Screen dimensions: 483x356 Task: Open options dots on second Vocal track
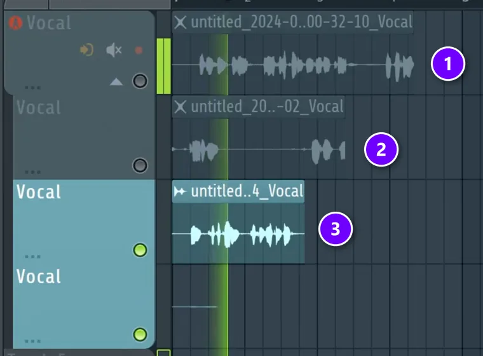(x=32, y=172)
